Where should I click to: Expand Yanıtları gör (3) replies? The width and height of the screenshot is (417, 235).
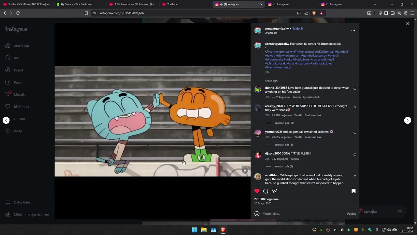coord(283,166)
